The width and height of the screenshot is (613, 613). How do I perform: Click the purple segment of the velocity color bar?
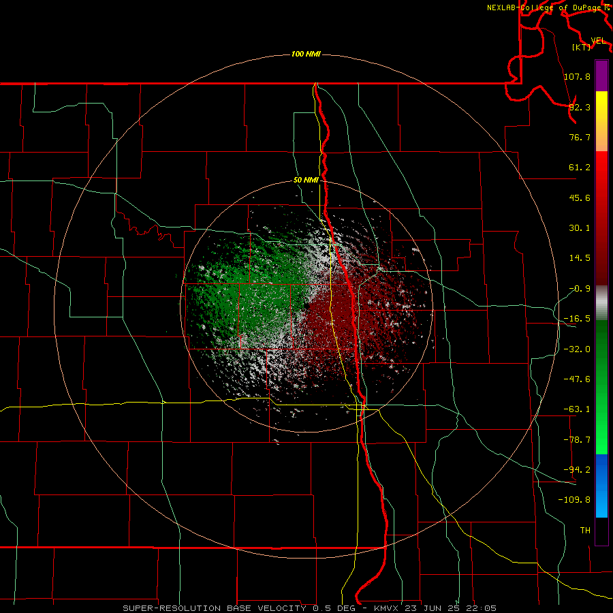[601, 76]
